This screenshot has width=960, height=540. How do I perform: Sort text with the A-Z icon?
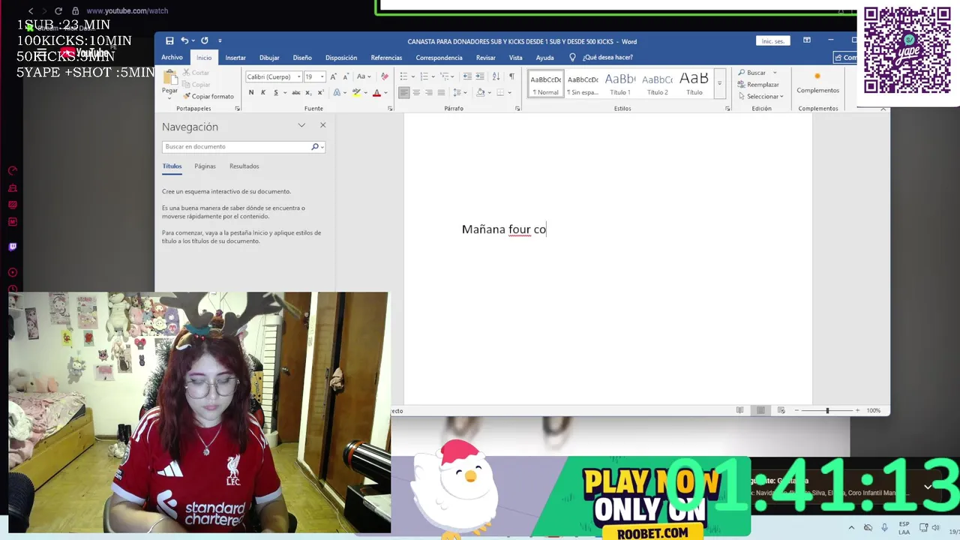point(496,76)
